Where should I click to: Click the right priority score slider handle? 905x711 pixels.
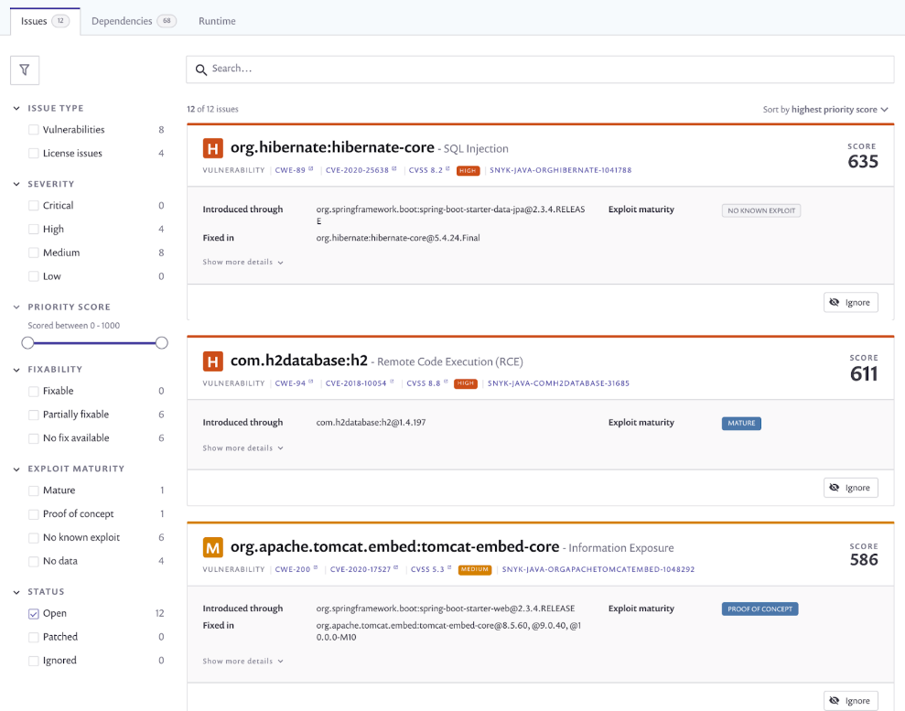162,343
